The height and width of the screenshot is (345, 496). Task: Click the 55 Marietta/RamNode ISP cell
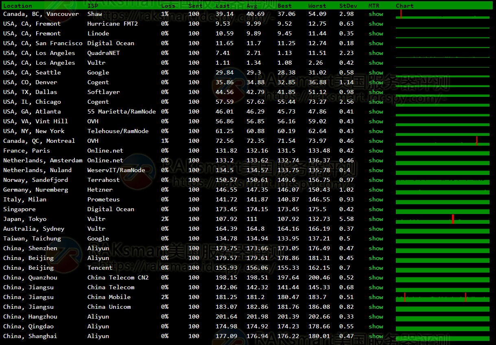tap(122, 111)
